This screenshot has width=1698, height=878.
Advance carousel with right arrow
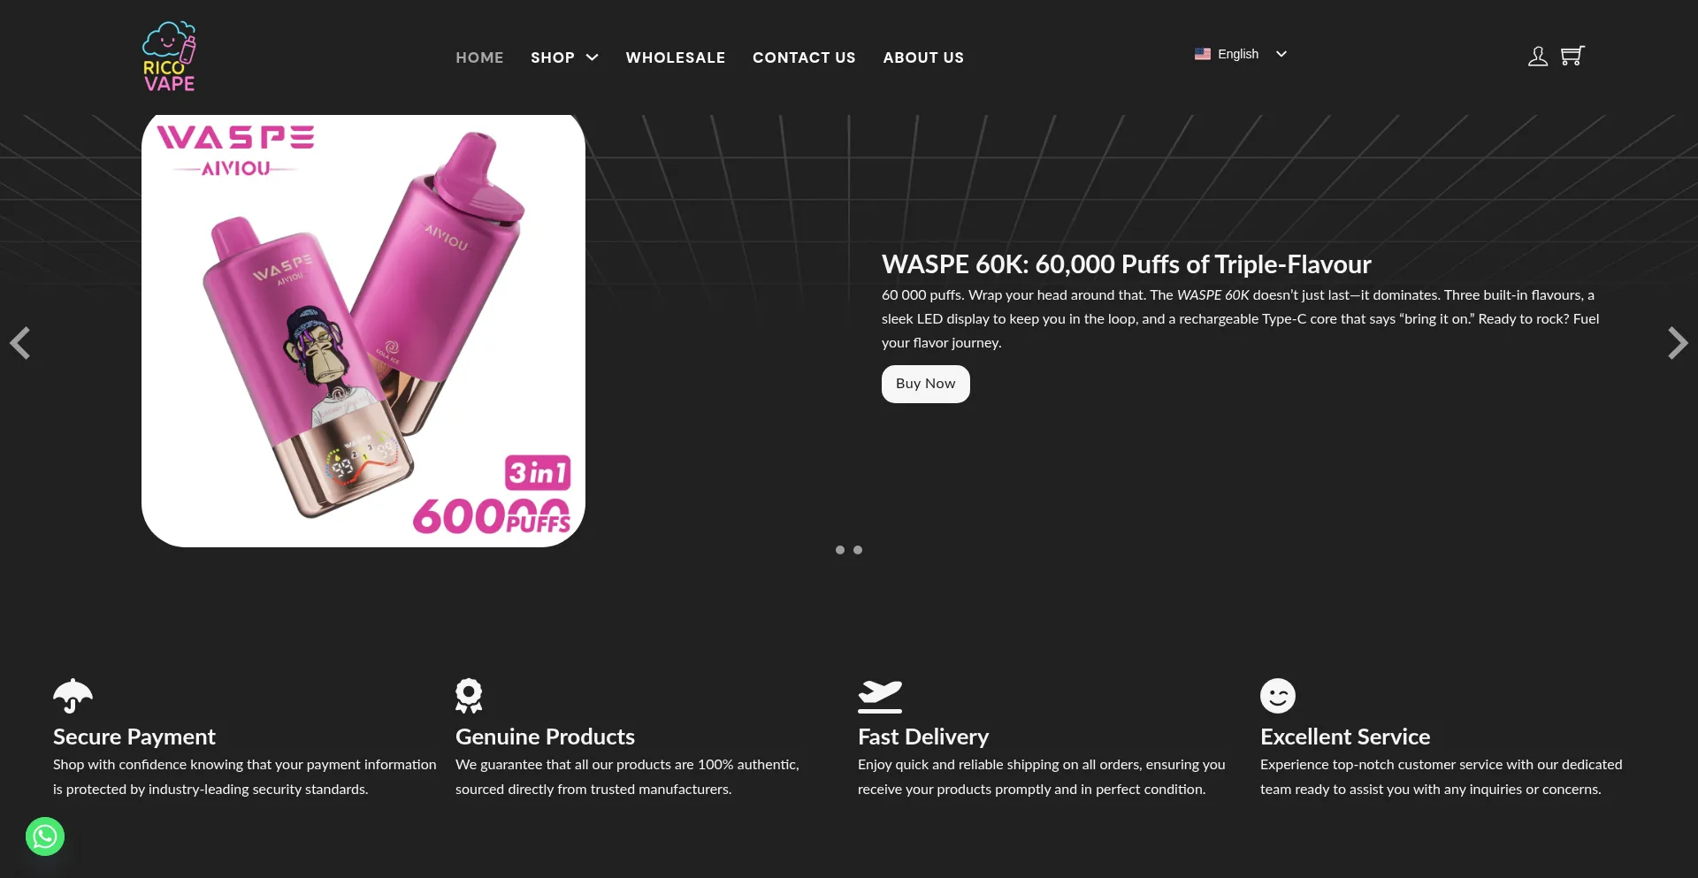point(1678,343)
